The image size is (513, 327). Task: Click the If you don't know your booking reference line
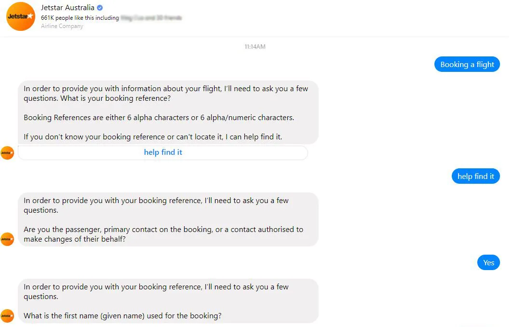153,137
